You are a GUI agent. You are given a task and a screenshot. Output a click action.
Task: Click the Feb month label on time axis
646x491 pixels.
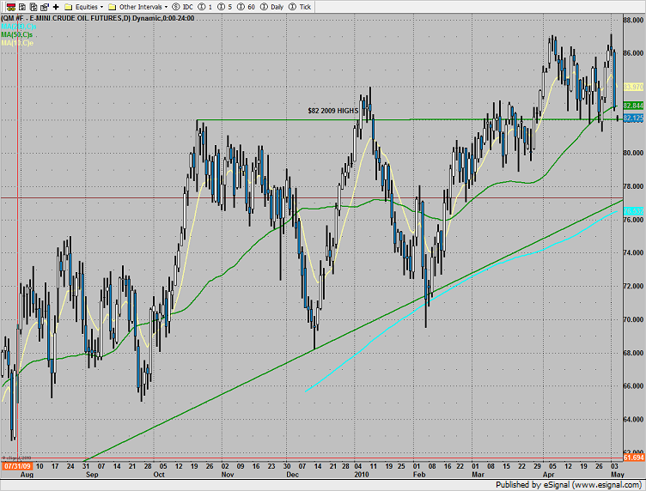click(x=419, y=475)
